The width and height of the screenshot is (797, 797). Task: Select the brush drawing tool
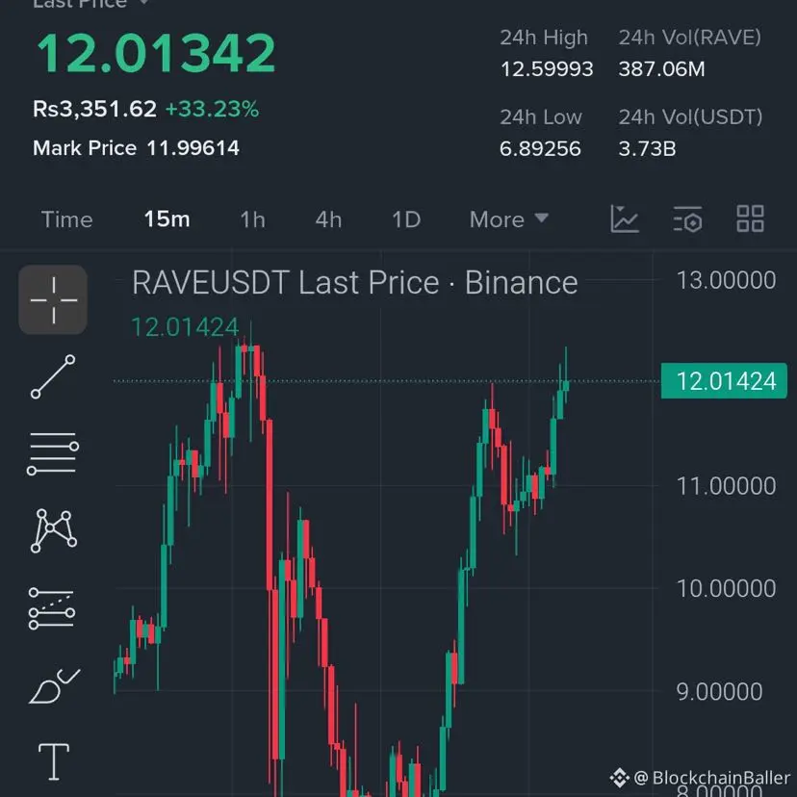pos(54,685)
